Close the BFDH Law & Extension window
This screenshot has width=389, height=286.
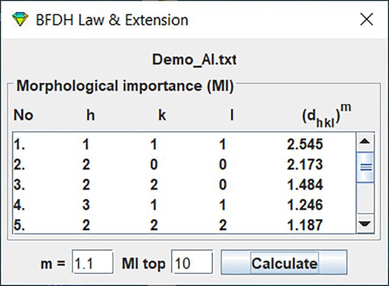tap(367, 19)
